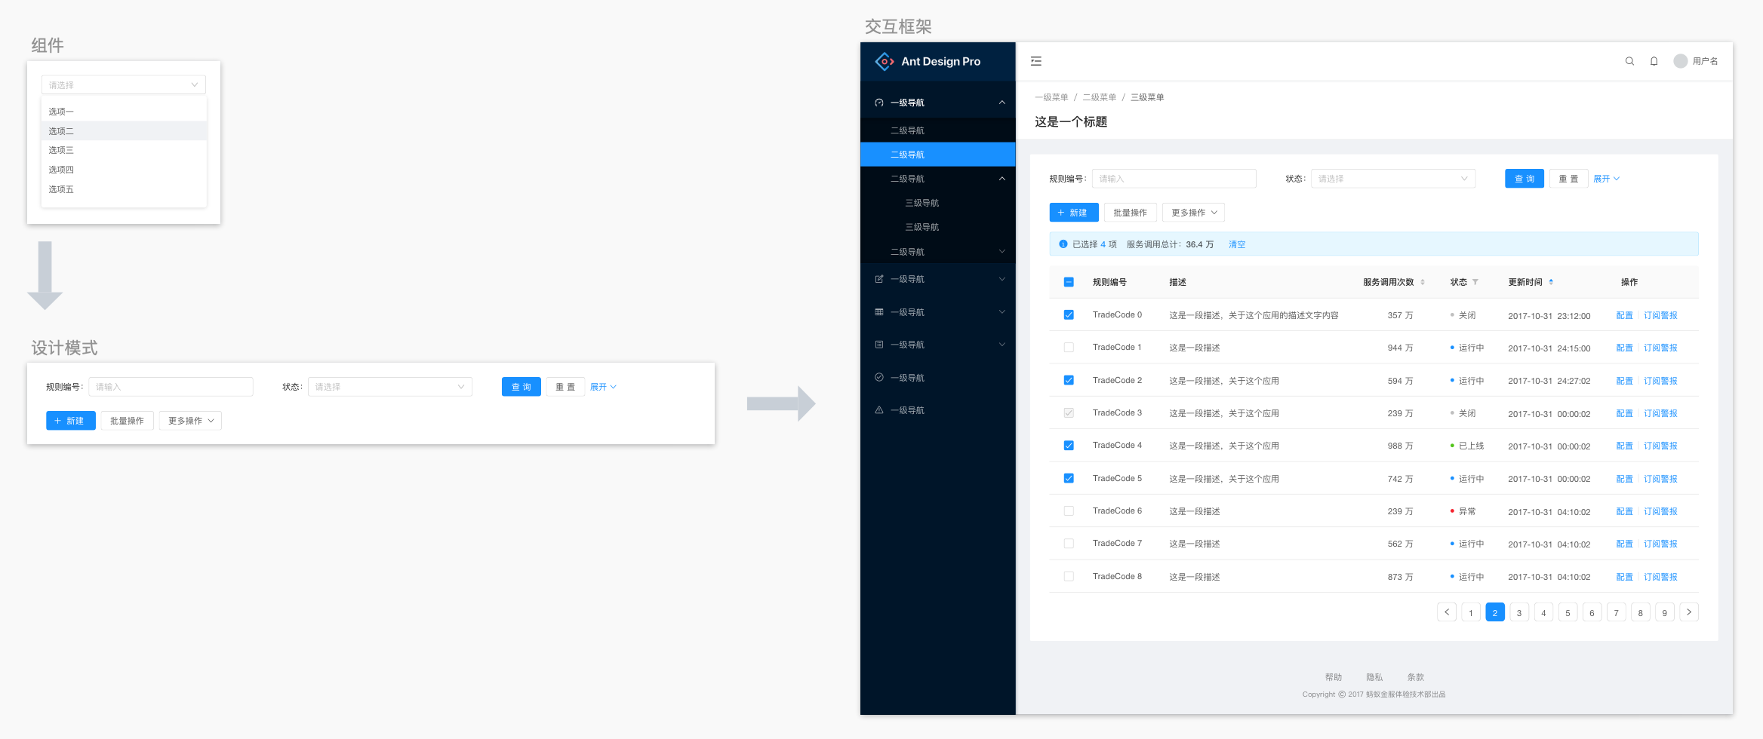Sort by 更新时间 using sorter arrows
The width and height of the screenshot is (1763, 739).
(1551, 282)
